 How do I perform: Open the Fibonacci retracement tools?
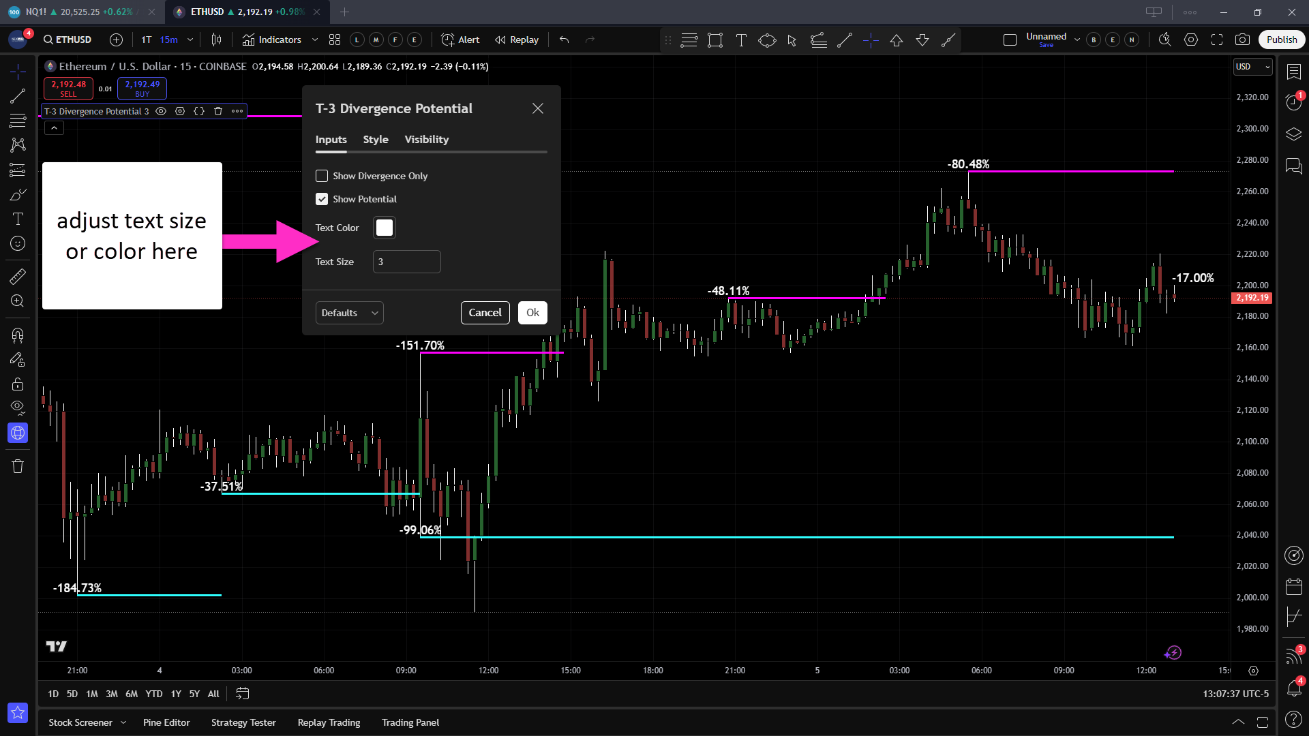pyautogui.click(x=18, y=121)
